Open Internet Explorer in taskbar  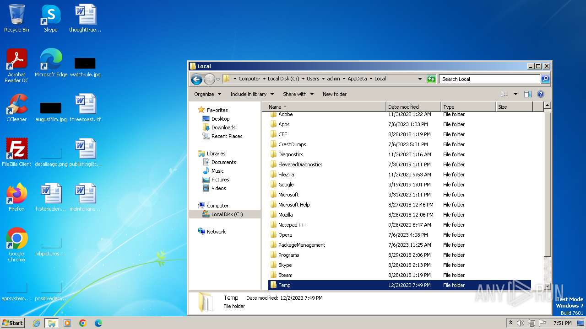point(36,323)
